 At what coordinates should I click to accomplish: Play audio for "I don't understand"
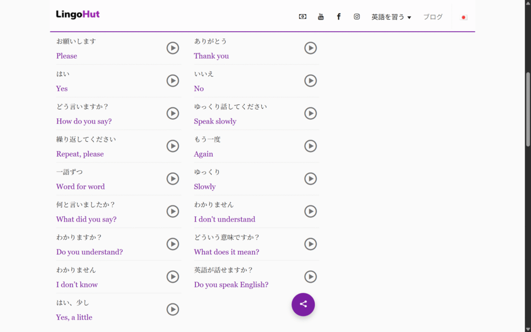pyautogui.click(x=310, y=212)
